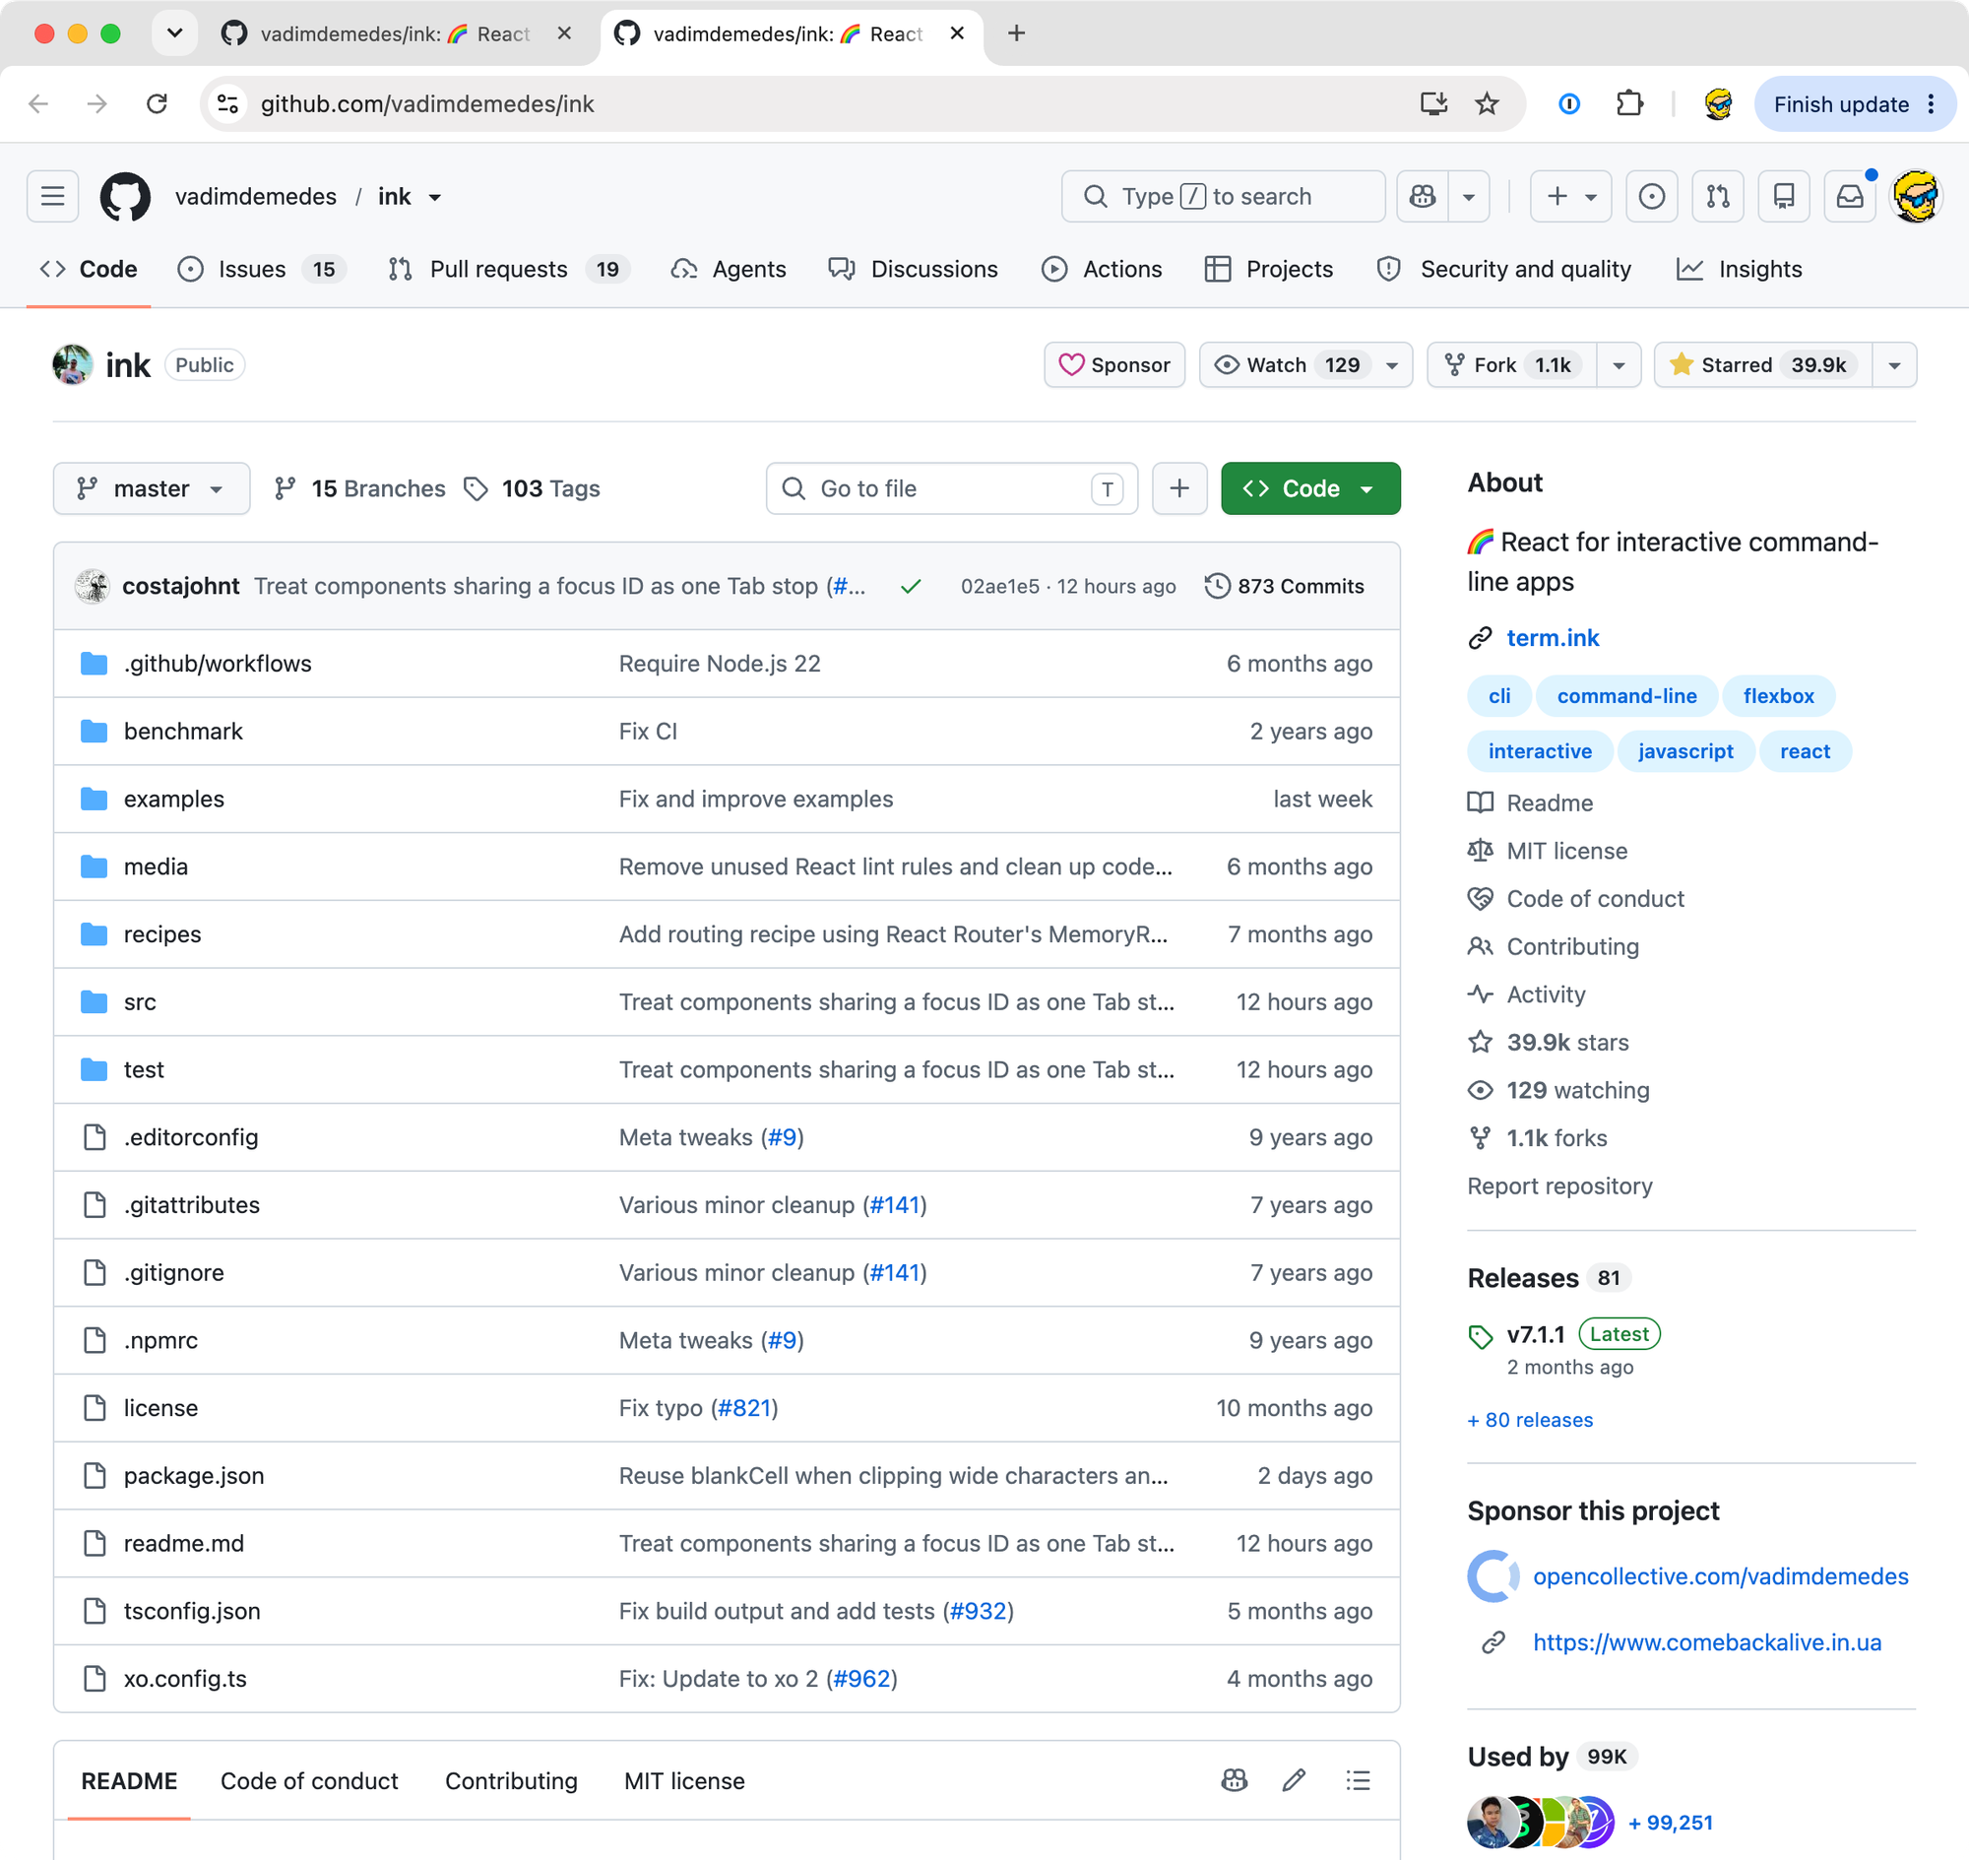
Task: Click the Sponsor button
Action: 1114,365
